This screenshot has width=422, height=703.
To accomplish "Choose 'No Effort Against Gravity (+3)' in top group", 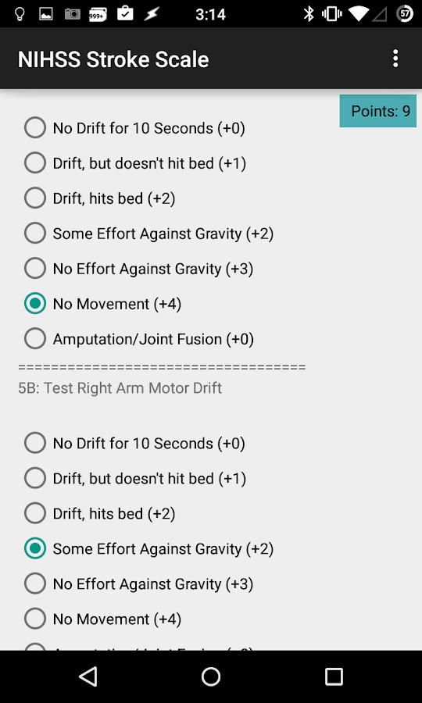I will coord(139,269).
